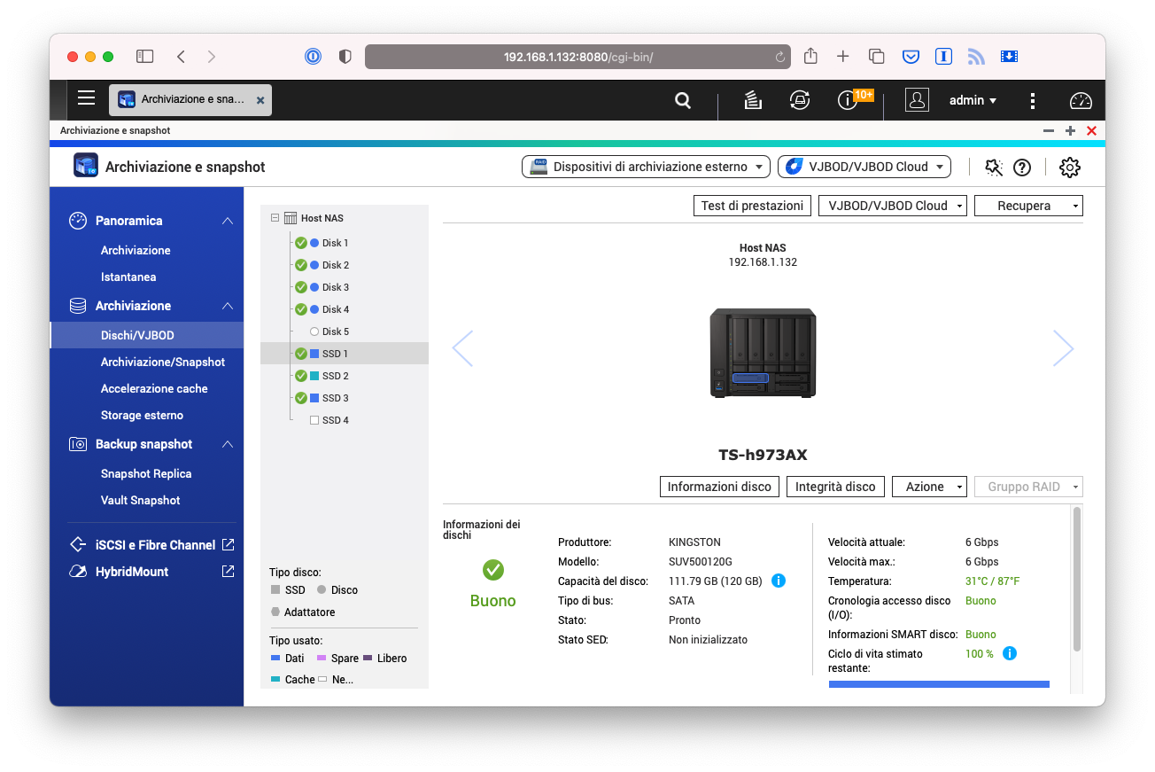The image size is (1155, 772).
Task: Open storage settings gear icon
Action: click(1069, 168)
